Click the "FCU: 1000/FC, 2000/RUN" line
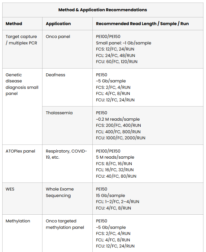206x252 pixels. click(x=120, y=138)
